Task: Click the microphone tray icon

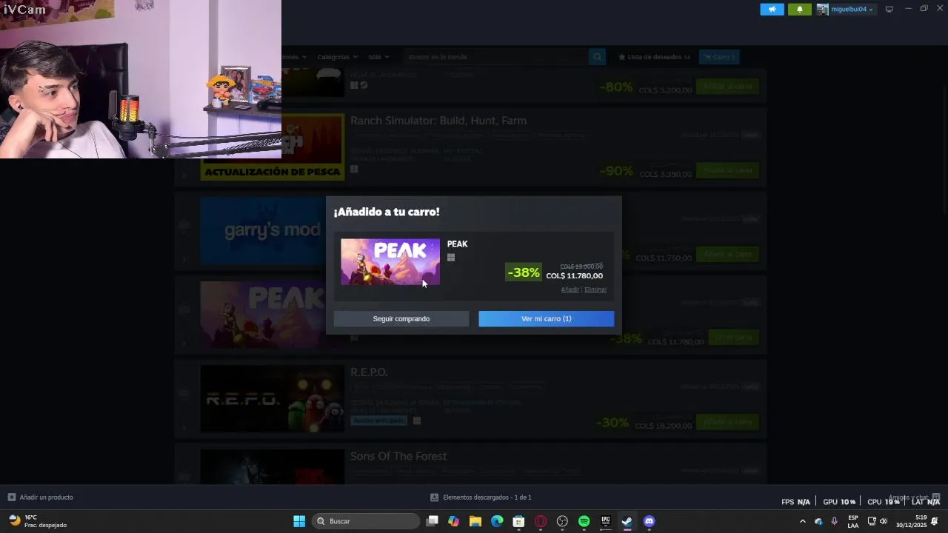Action: 835,521
